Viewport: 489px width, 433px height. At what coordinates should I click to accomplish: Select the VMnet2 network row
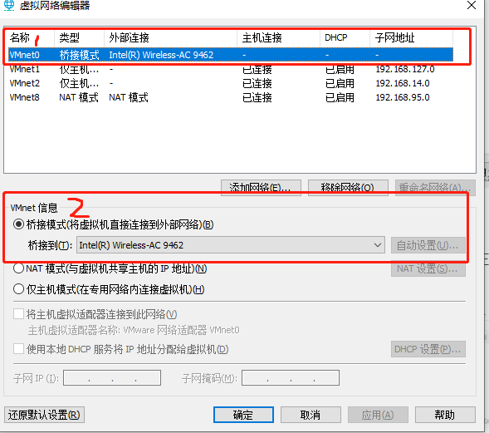tap(231, 83)
